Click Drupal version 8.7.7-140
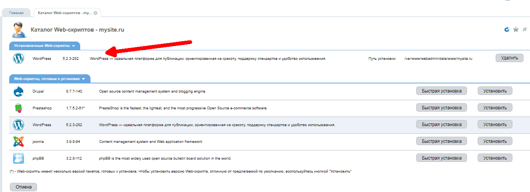Image resolution: width=530 pixels, height=192 pixels. point(74,91)
